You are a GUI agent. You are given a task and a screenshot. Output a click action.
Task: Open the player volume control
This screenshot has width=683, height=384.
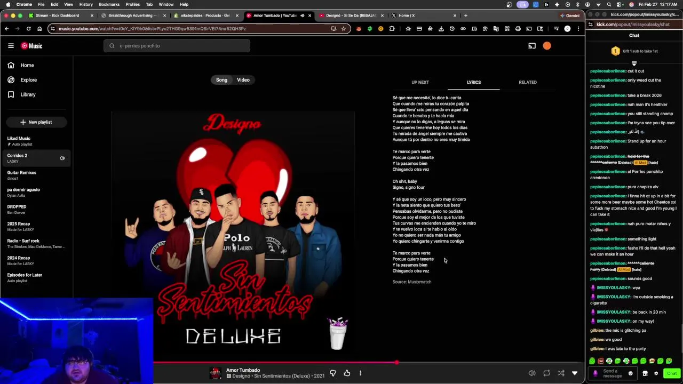(x=532, y=373)
